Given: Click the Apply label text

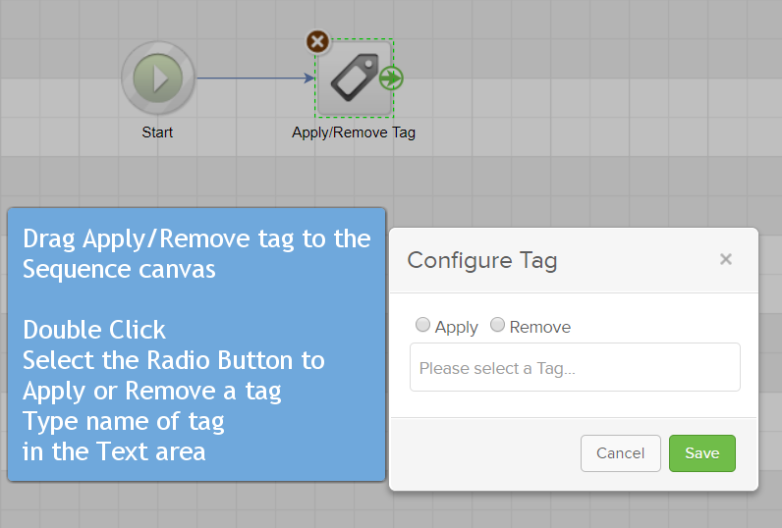Looking at the screenshot, I should click(457, 327).
